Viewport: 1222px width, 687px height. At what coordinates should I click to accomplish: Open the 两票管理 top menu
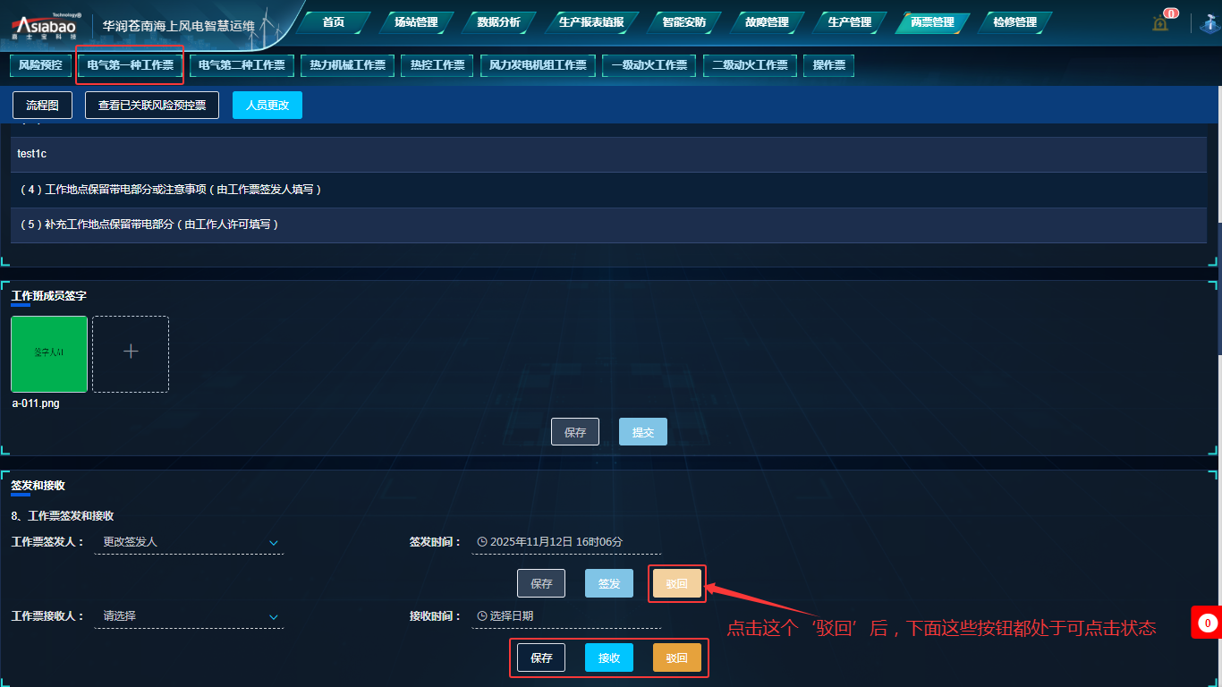pos(932,22)
